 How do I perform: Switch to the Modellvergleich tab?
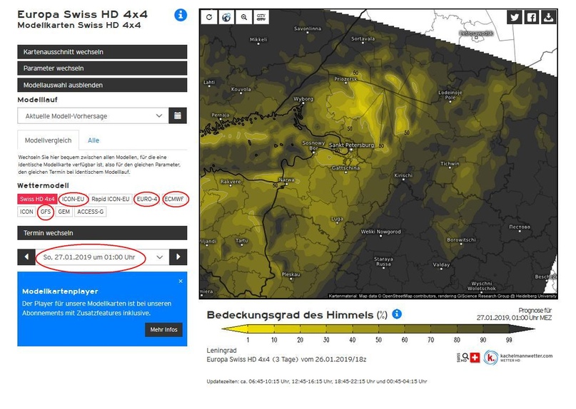[48, 140]
